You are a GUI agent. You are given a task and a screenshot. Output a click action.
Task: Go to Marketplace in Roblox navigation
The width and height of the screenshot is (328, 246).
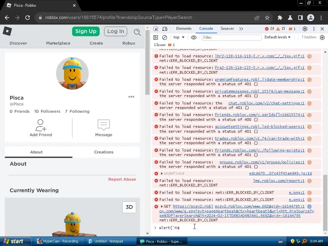58,43
